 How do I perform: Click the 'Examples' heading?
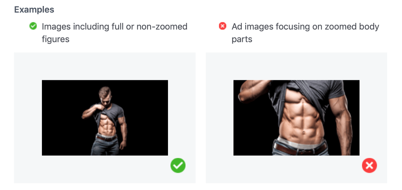tap(34, 9)
